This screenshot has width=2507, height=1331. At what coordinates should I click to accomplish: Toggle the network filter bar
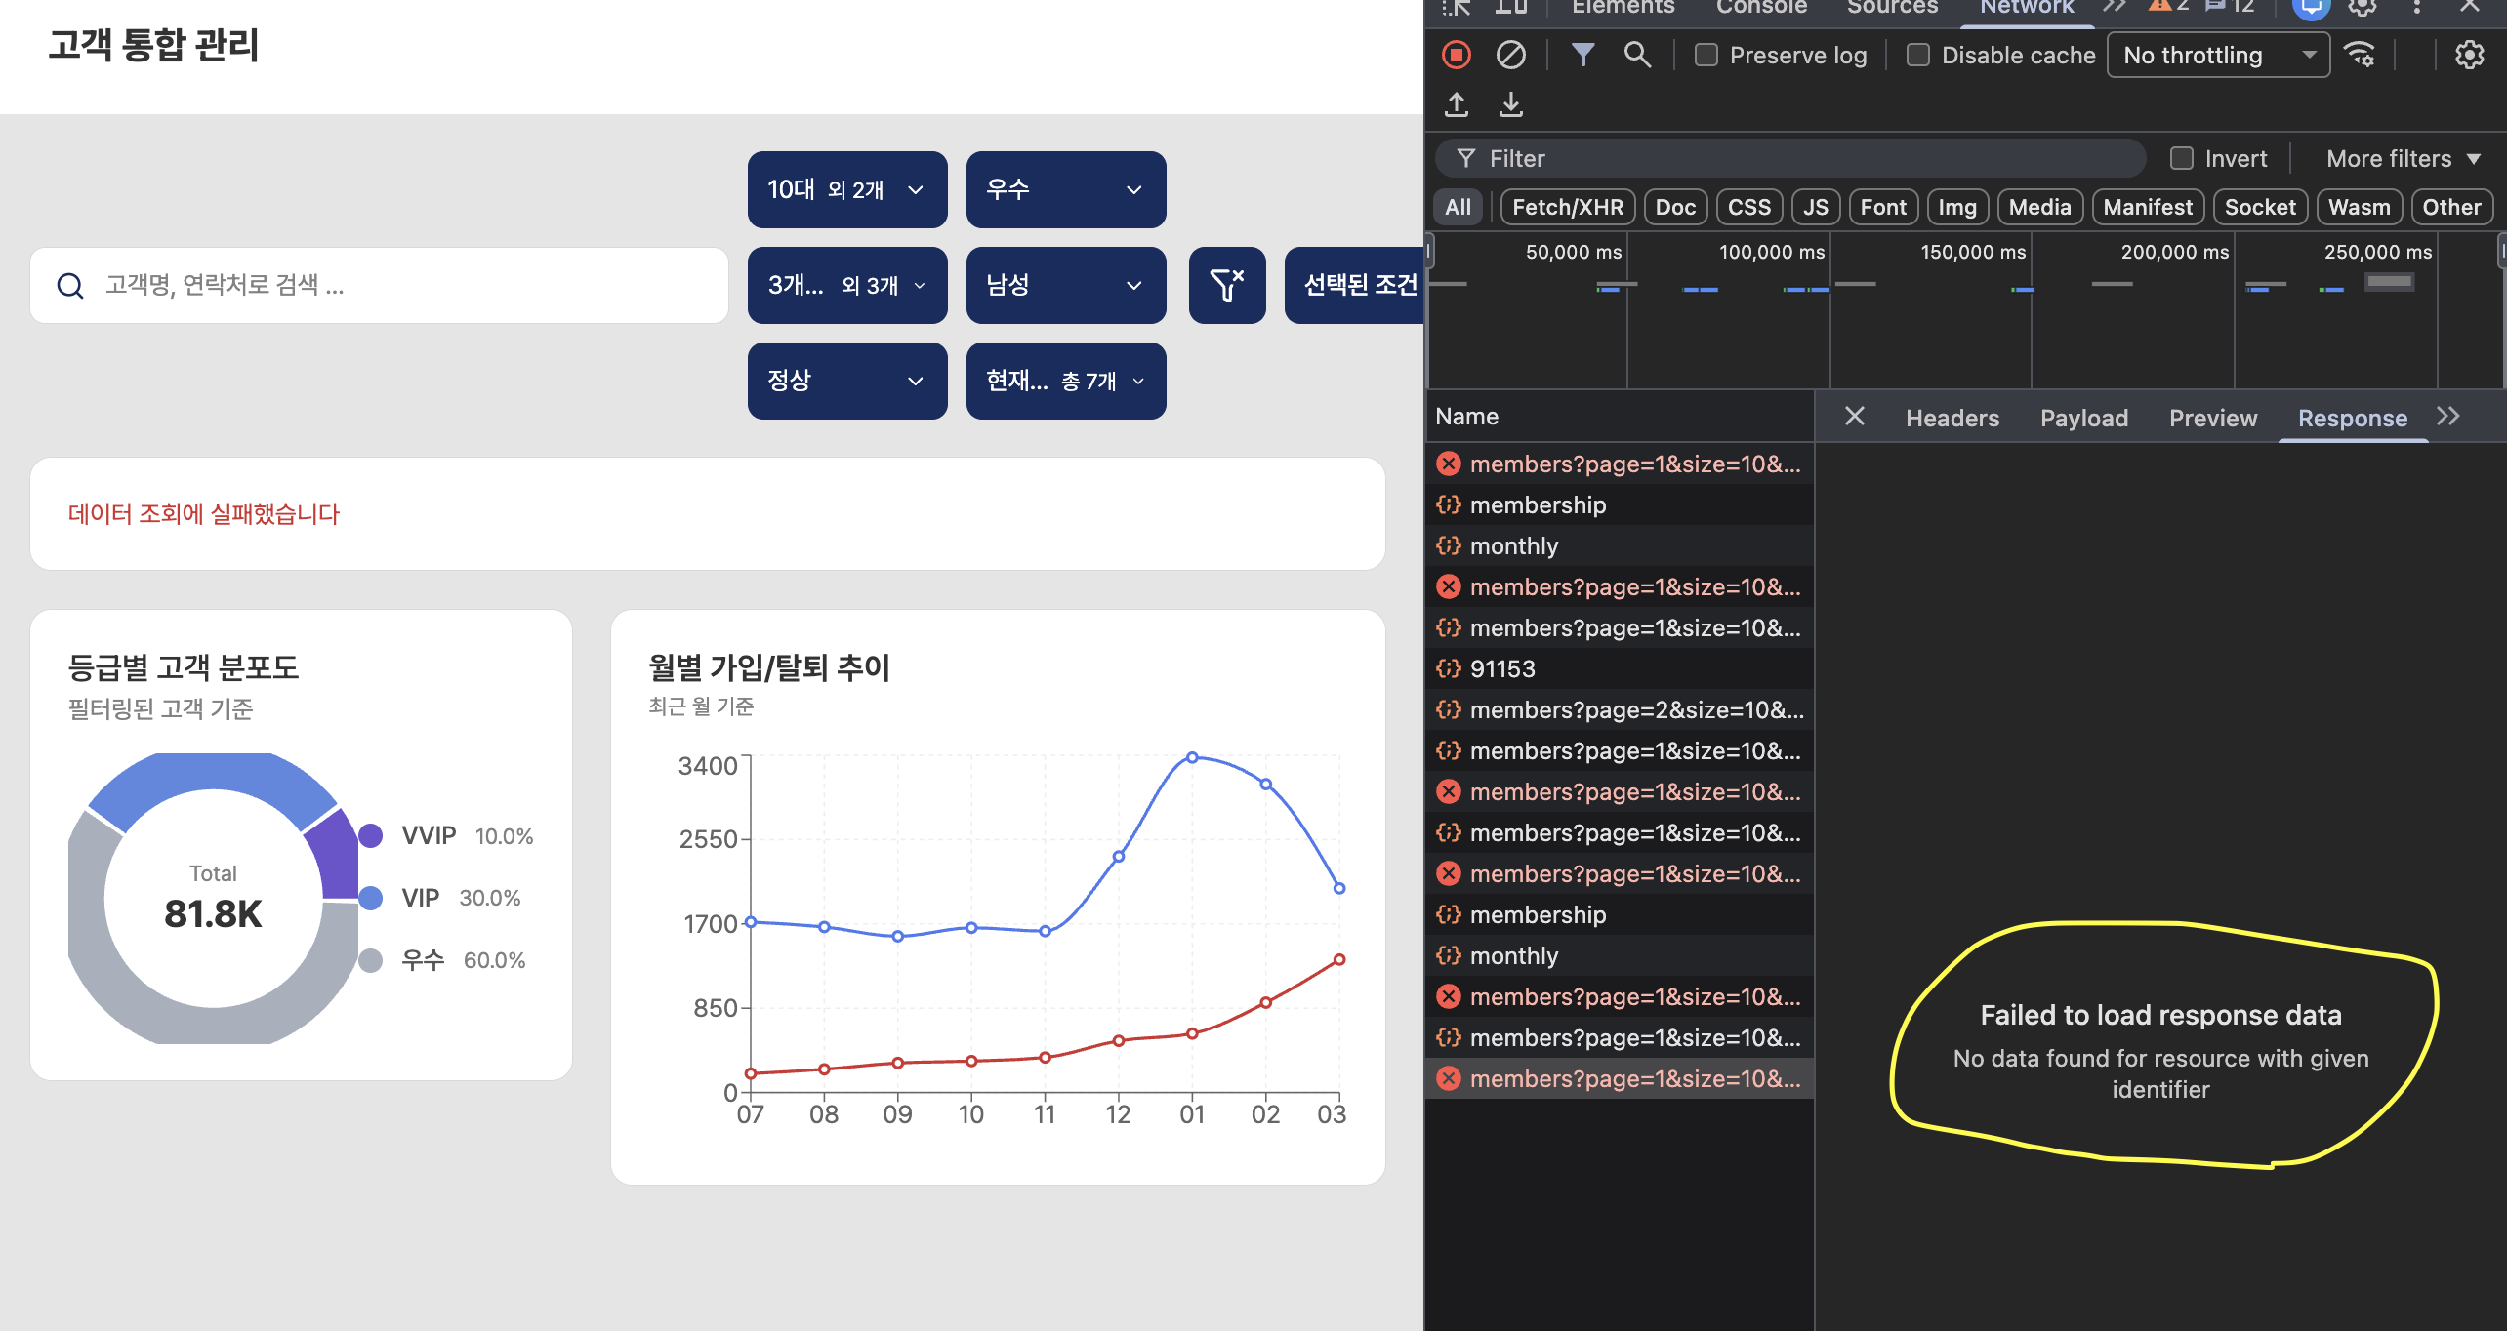(x=1583, y=55)
